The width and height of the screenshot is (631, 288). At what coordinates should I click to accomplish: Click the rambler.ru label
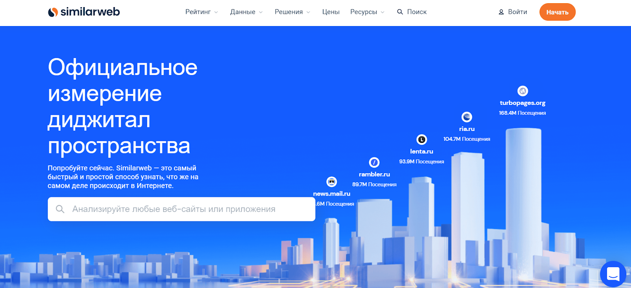point(374,174)
